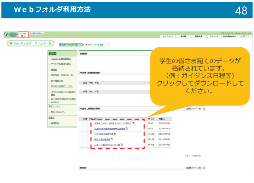Open PDF icon beside 同朋大学試験規程
254x183 pixels.
(x=112, y=139)
